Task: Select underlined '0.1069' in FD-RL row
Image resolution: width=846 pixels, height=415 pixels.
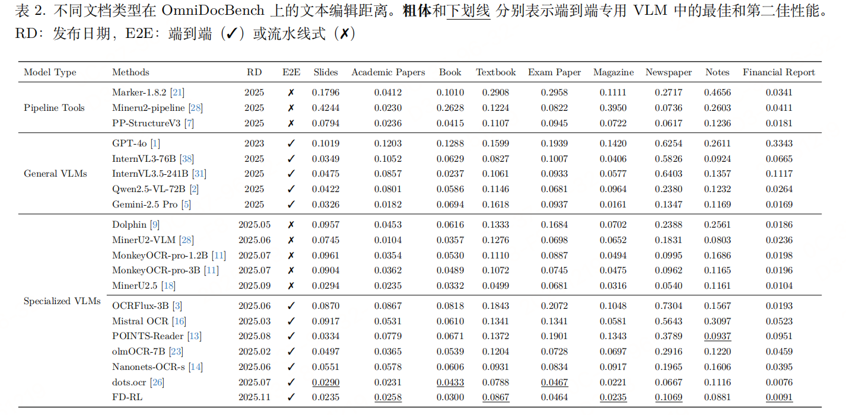Action: 669,398
